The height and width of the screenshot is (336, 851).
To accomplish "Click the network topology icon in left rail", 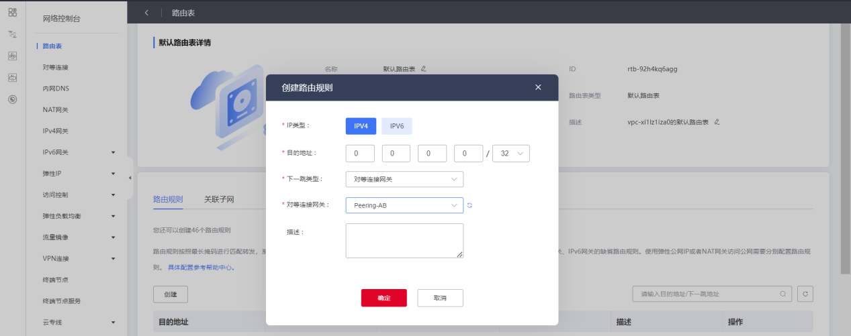I will [12, 34].
